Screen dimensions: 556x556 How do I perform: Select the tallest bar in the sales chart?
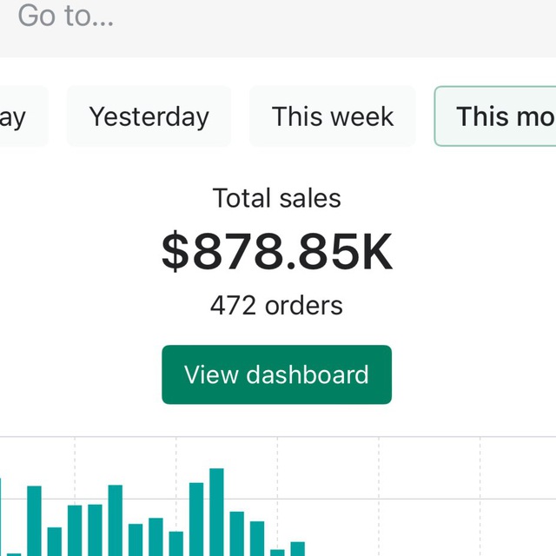coord(216,512)
